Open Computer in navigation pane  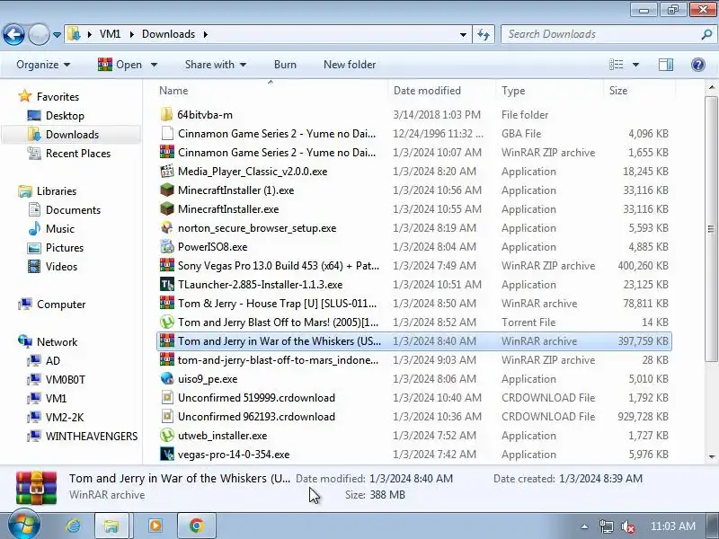click(61, 305)
